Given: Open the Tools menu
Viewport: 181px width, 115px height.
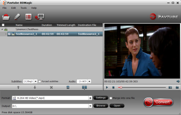Looking at the screenshot, I should coord(24,8).
